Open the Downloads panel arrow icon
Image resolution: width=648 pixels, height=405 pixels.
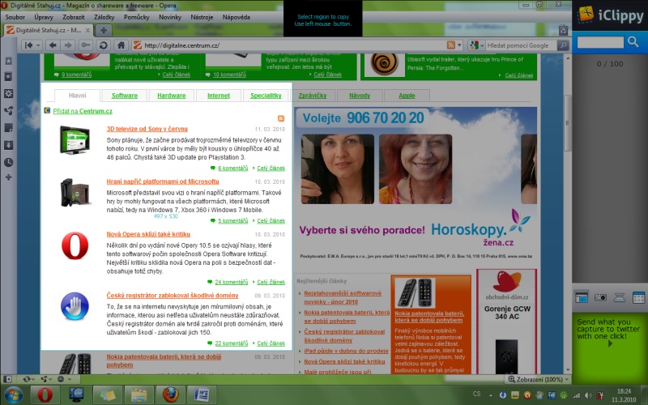coord(8,145)
